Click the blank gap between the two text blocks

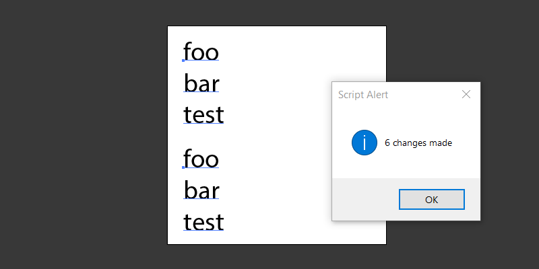[x=269, y=137]
